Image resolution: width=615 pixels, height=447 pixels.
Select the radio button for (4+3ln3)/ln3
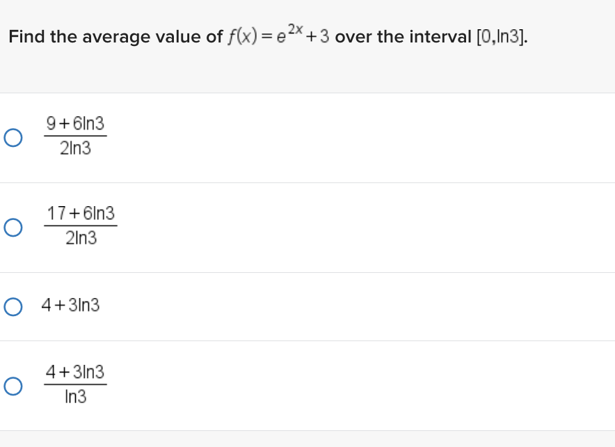pos(13,386)
